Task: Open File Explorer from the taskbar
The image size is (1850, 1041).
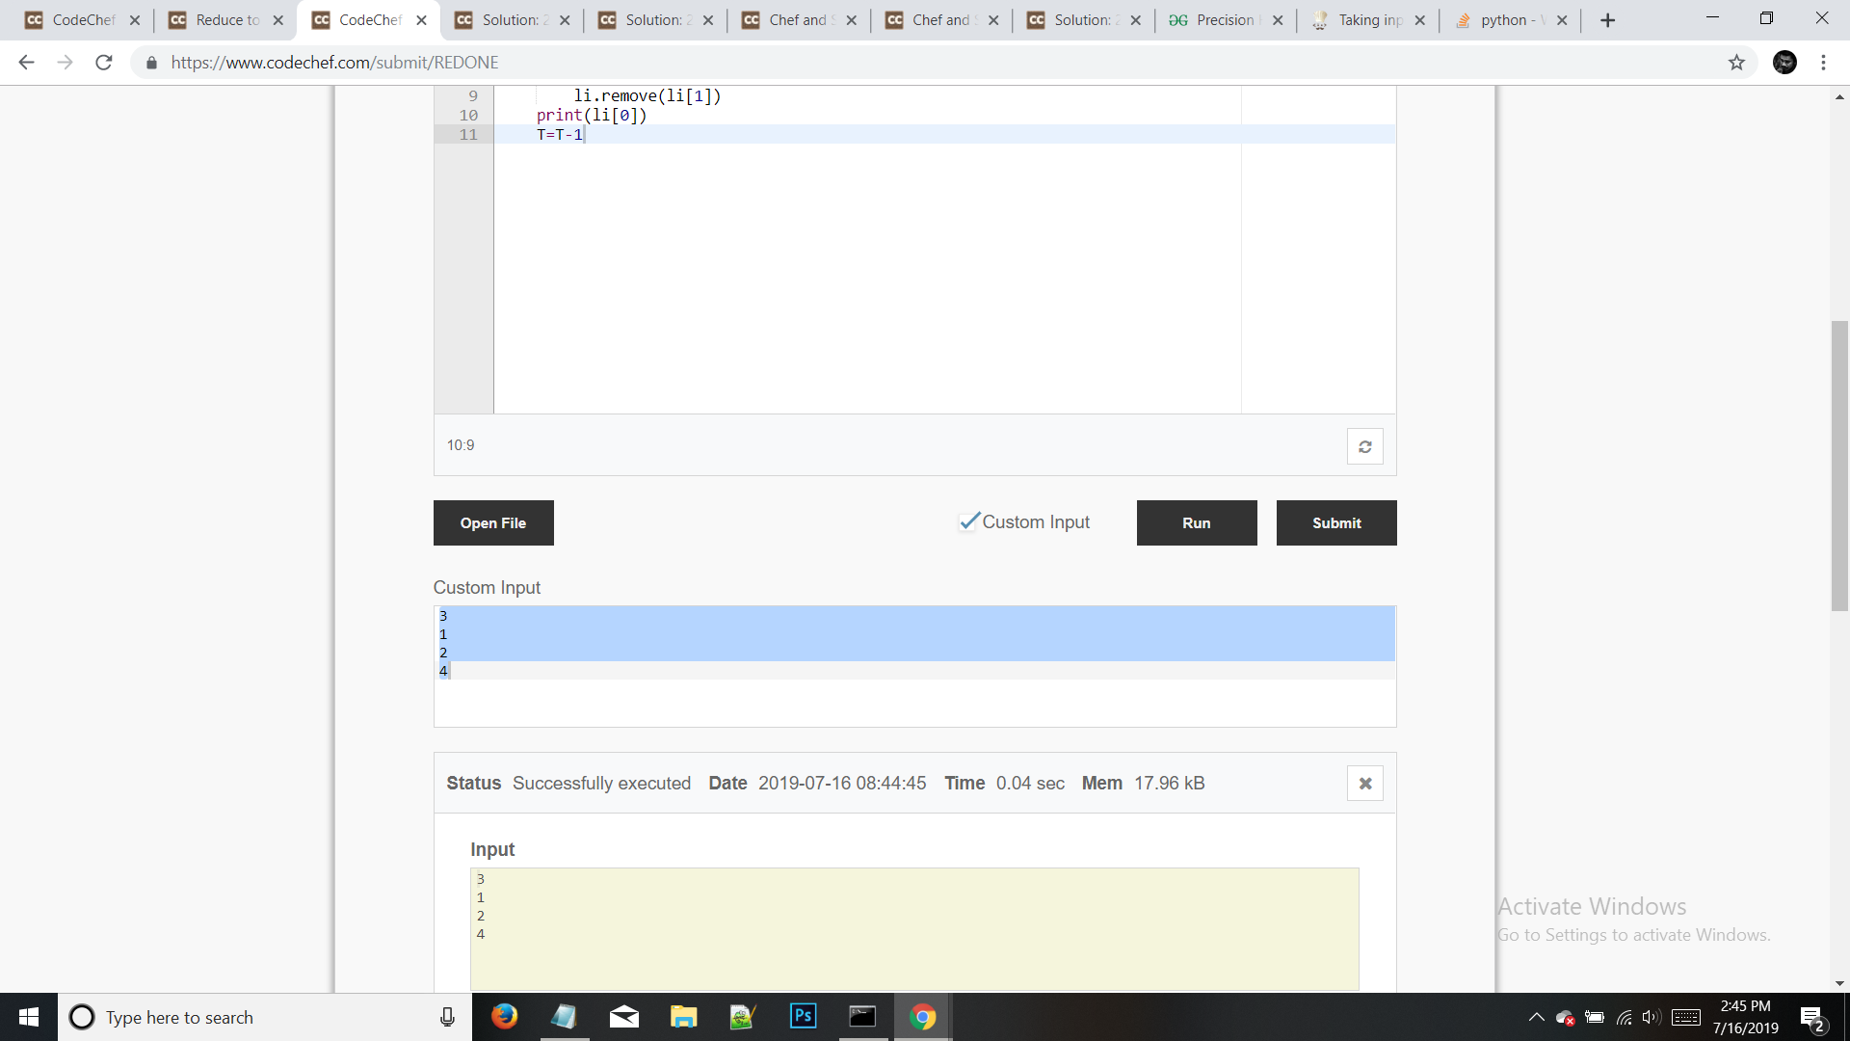Action: click(683, 1017)
